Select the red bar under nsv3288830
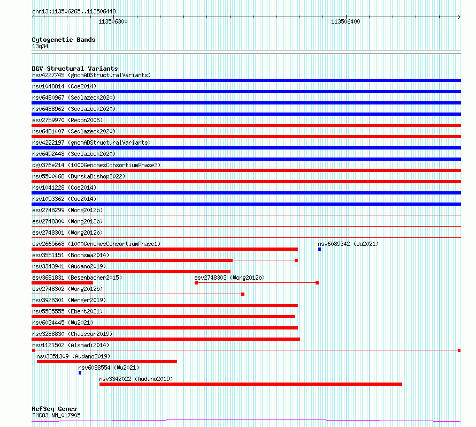Image resolution: width=476 pixels, height=427 pixels. pyautogui.click(x=166, y=339)
